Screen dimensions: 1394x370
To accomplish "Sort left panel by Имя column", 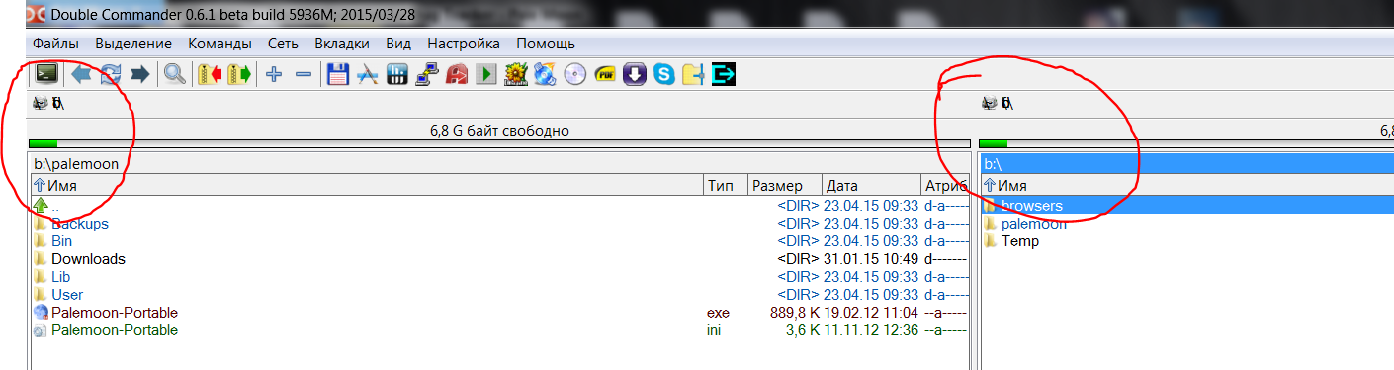I will click(x=366, y=185).
